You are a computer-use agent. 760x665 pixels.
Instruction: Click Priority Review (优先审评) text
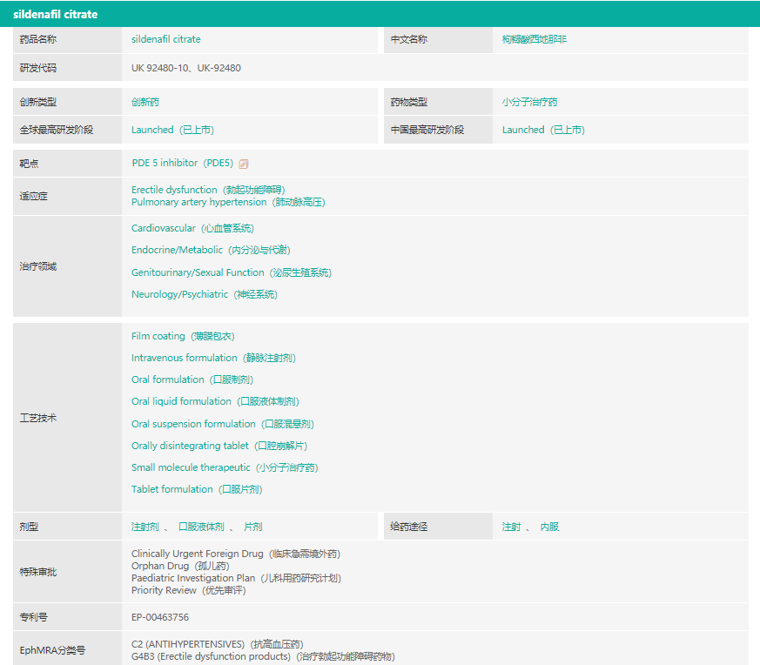point(189,590)
